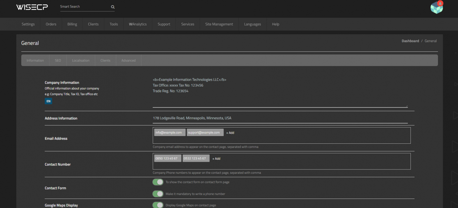Screen dimensions: 458x208
Task: Switch to the SEO tab
Action: click(x=58, y=61)
